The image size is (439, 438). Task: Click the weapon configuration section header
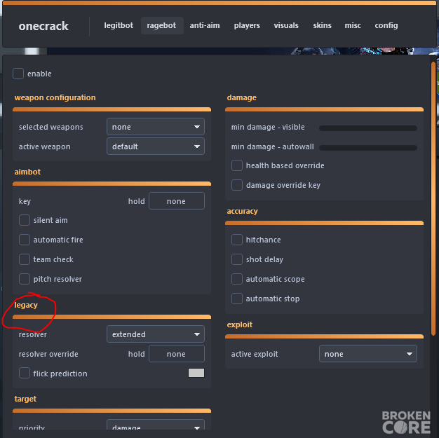click(55, 97)
